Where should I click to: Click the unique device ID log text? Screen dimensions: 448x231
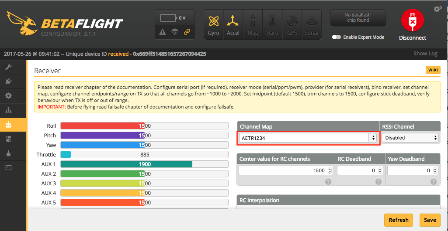pos(105,54)
